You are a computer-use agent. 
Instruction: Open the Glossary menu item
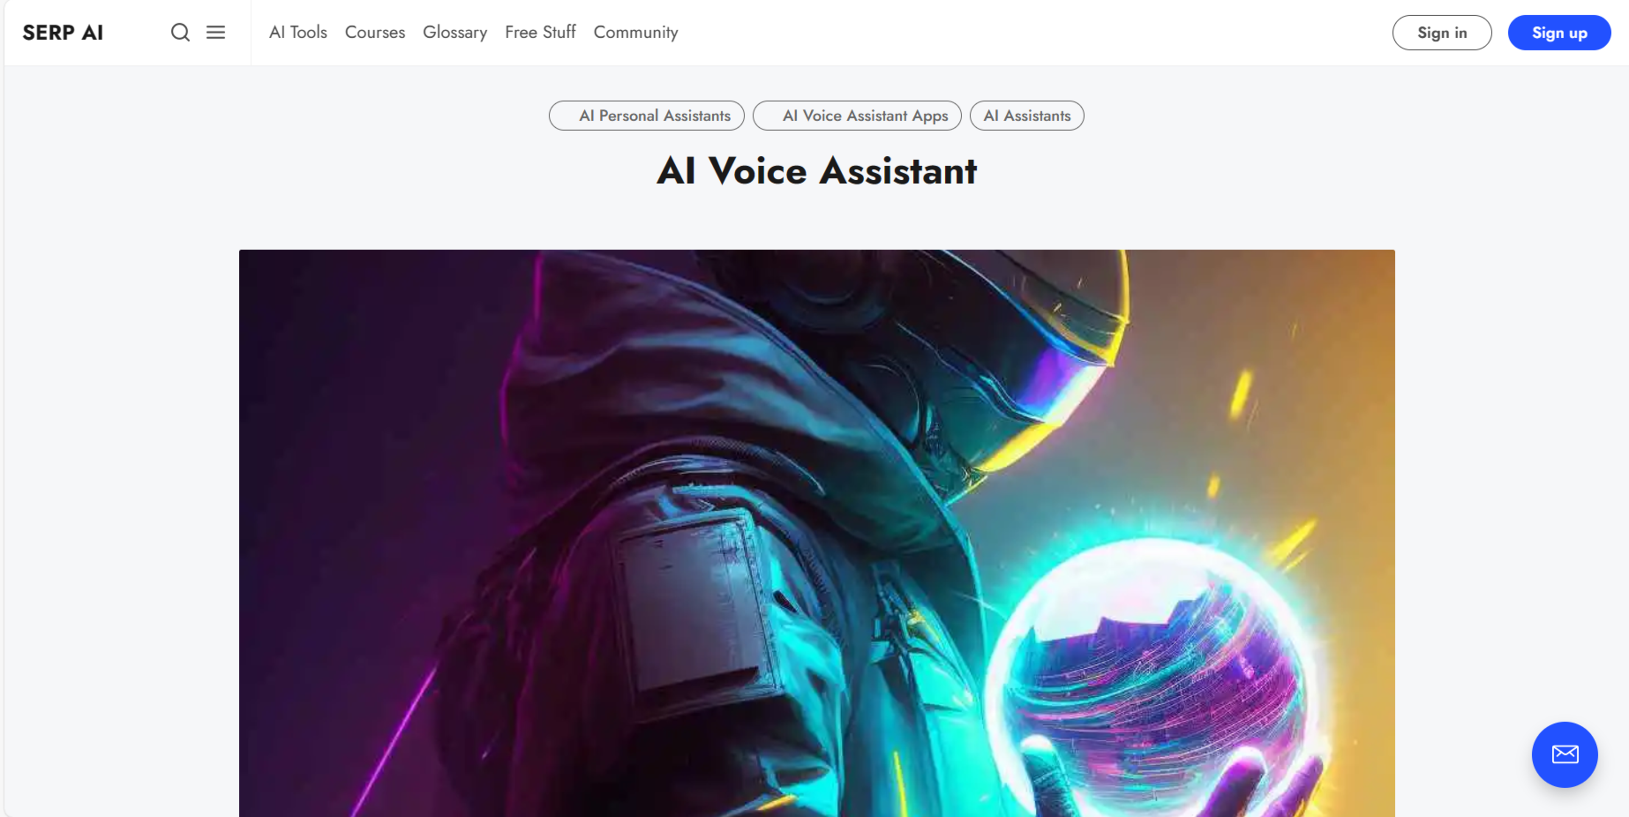click(x=454, y=31)
